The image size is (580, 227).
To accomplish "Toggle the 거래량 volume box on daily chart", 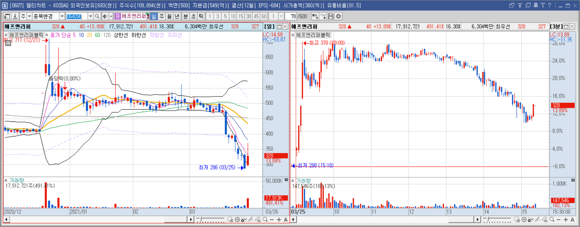I will (6, 180).
